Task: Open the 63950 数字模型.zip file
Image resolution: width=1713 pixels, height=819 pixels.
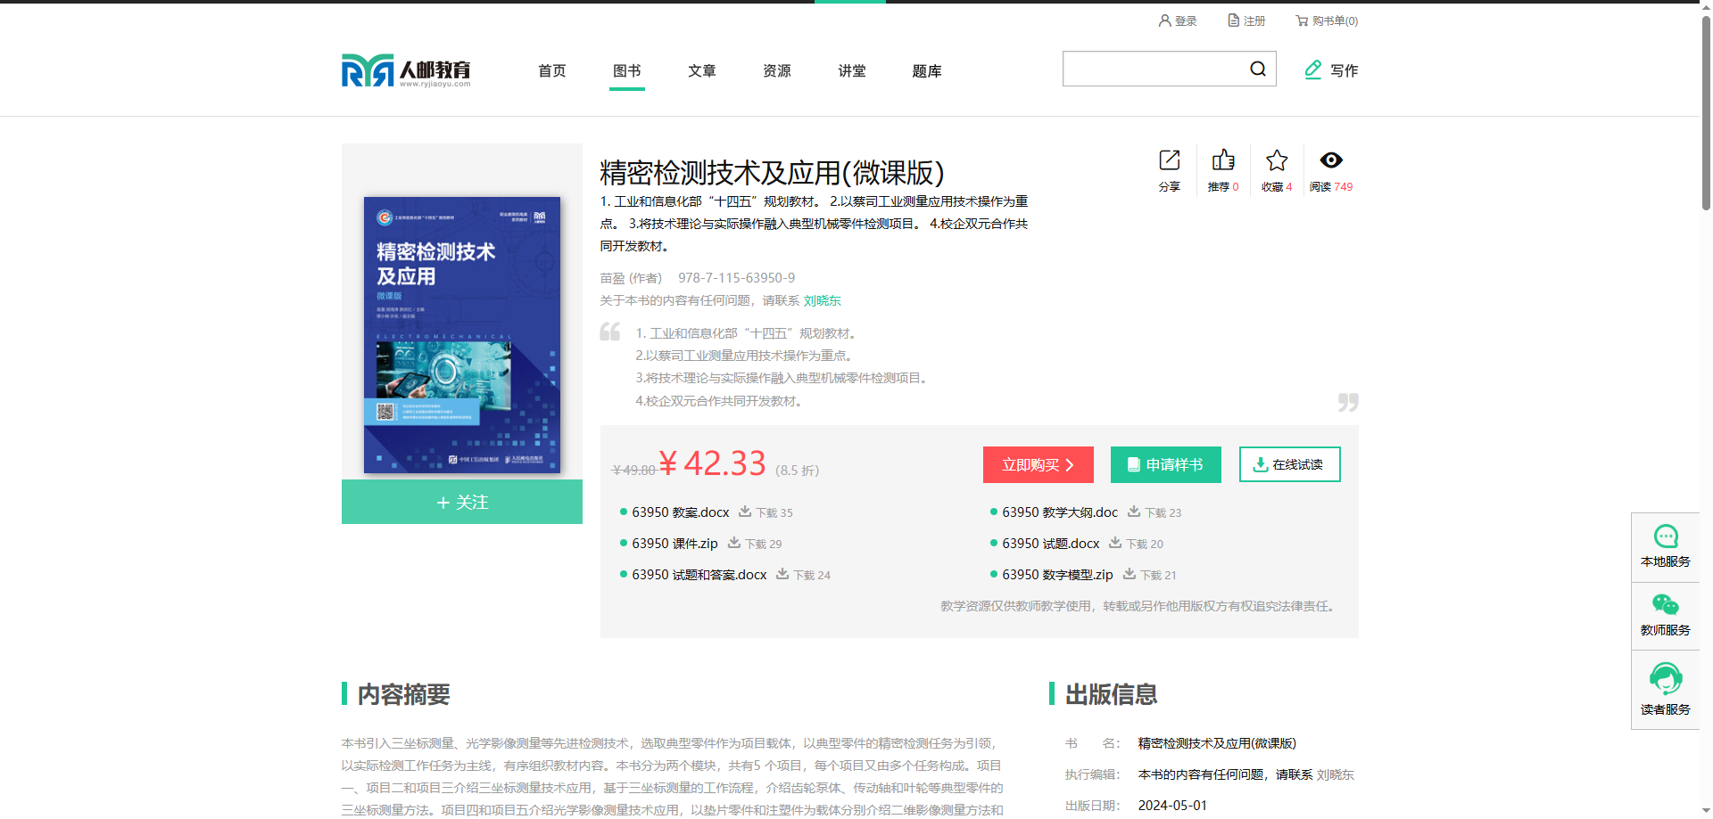Action: pos(1057,575)
